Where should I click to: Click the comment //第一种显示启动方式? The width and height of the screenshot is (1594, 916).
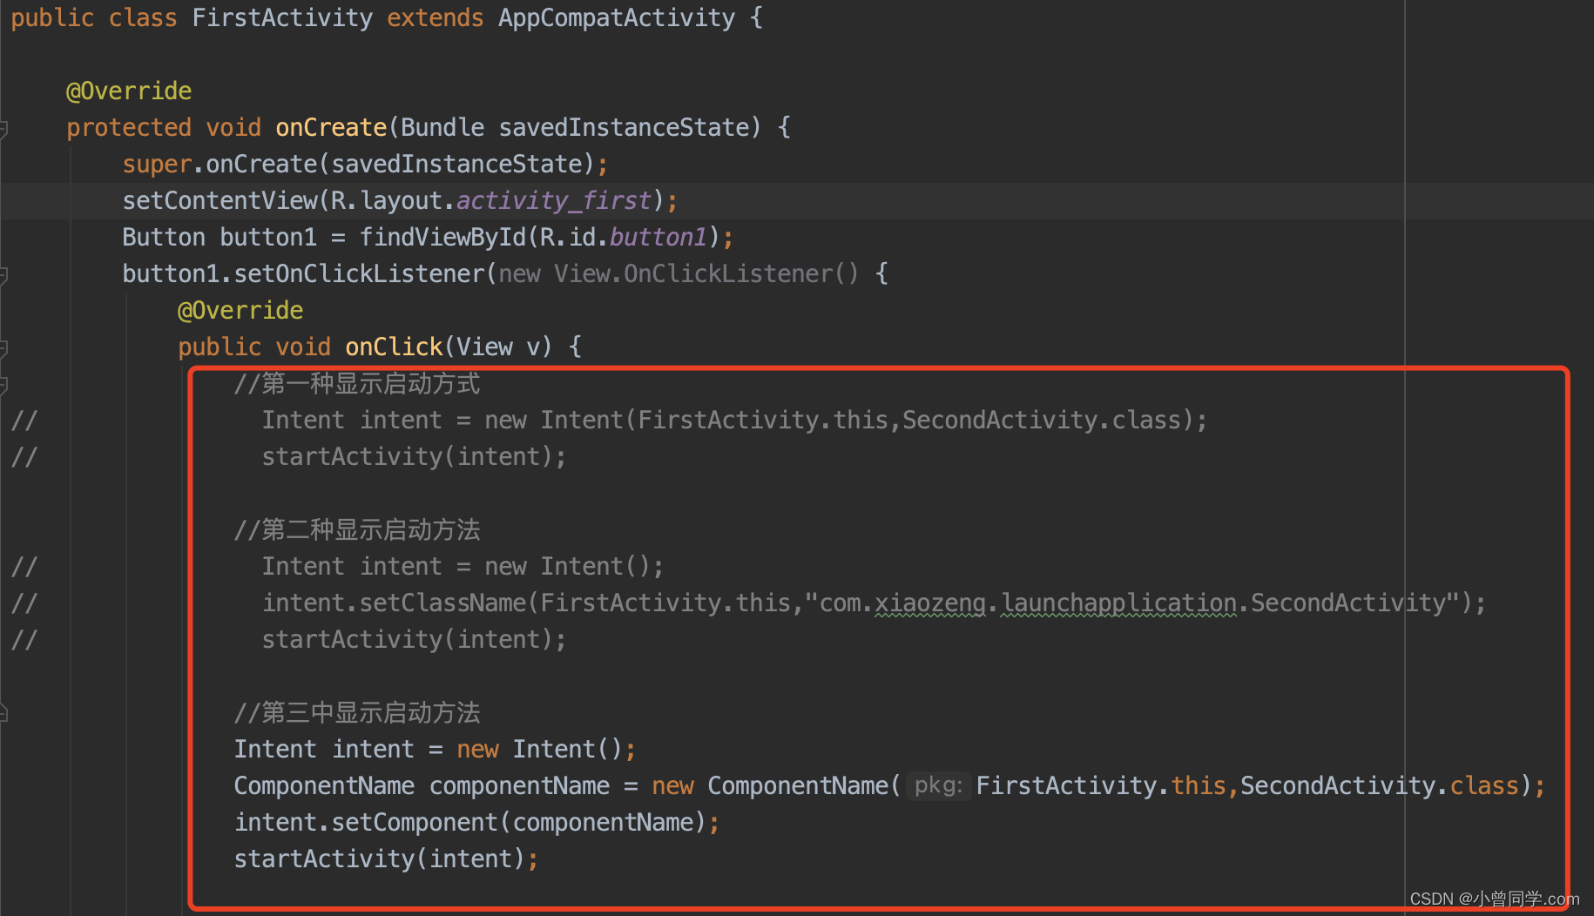pyautogui.click(x=357, y=383)
